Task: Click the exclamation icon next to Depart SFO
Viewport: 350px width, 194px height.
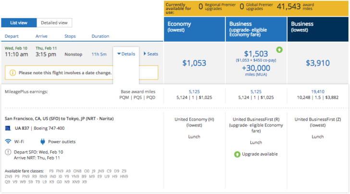Action: 8,152
